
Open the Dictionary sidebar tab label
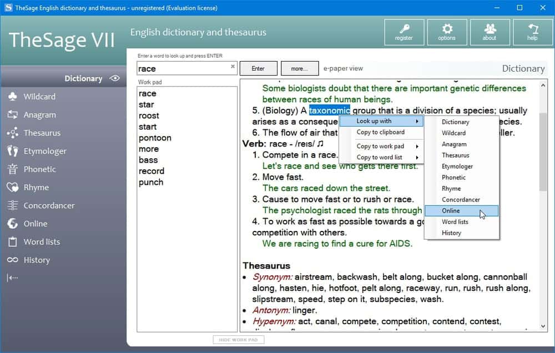click(83, 78)
